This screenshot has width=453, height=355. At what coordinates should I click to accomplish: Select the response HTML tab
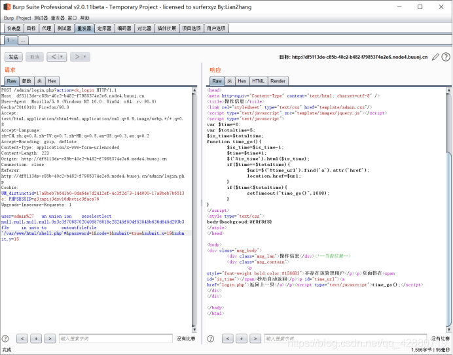click(259, 81)
